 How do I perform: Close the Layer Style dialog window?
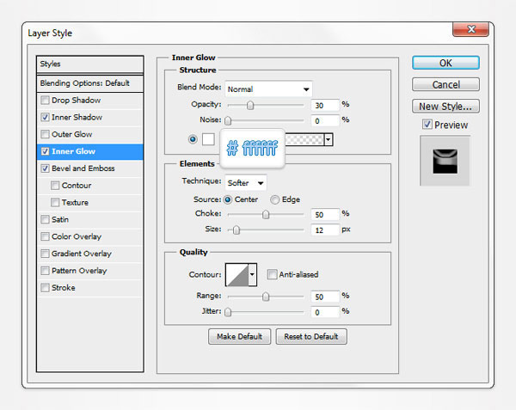(471, 32)
